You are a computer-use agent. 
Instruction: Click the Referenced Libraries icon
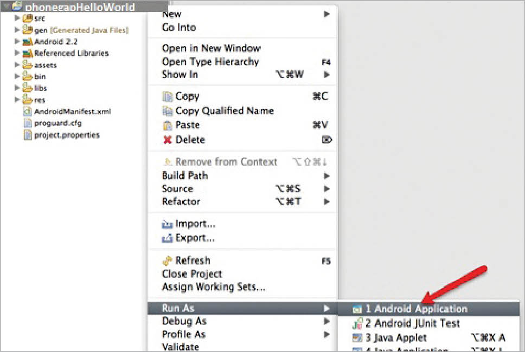tap(28, 53)
